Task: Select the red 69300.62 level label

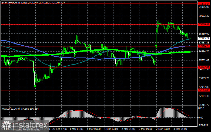Action: click(x=204, y=24)
